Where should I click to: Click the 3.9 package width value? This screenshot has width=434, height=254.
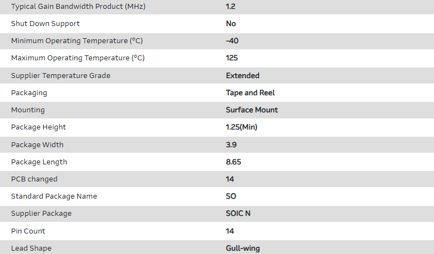coord(231,144)
